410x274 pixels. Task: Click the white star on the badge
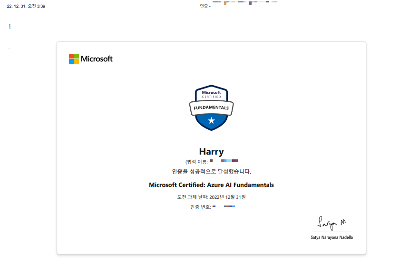click(211, 120)
